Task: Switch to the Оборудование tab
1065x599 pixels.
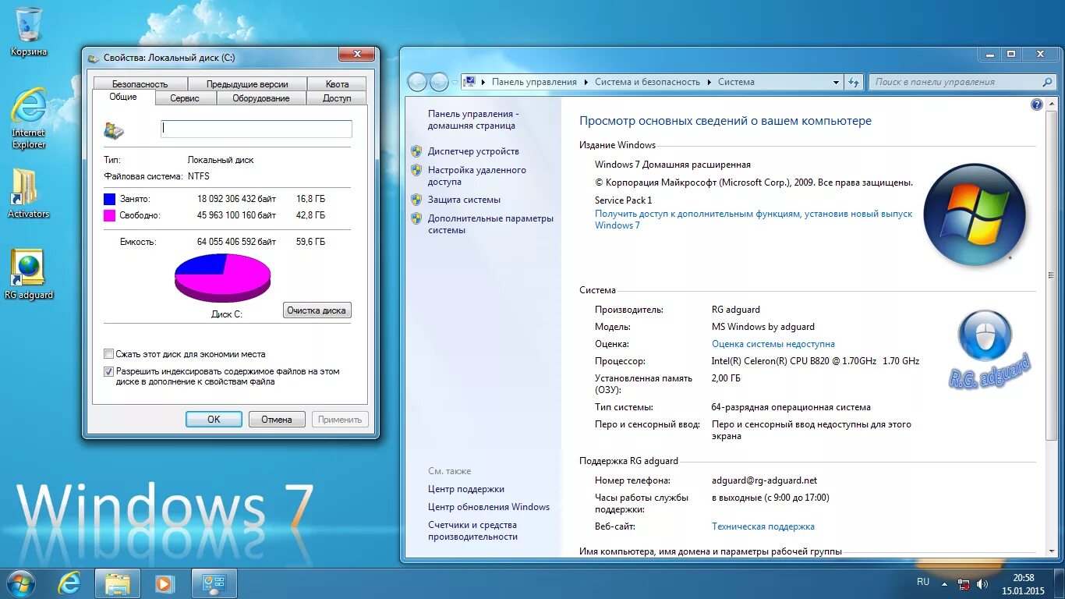Action: (x=261, y=98)
